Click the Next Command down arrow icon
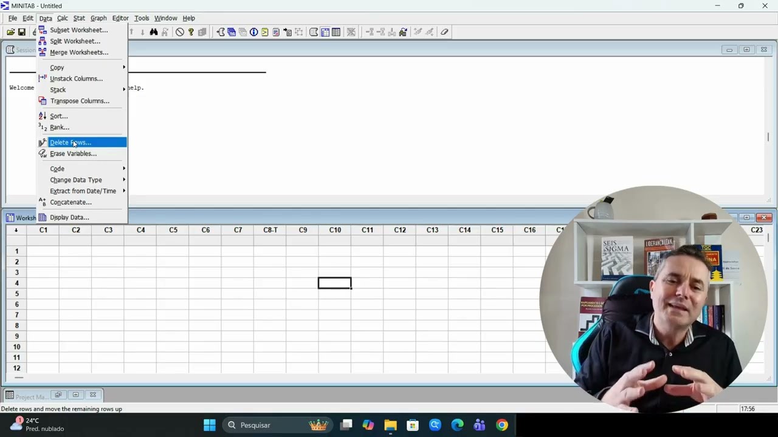The height and width of the screenshot is (437, 778). 142,32
